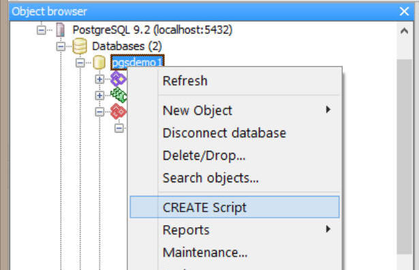
Task: Collapse the PostgreSQL 9.2 server node
Action: tap(41, 30)
